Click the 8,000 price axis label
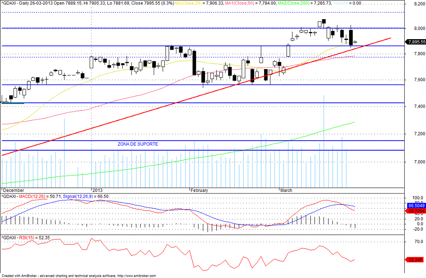The height and width of the screenshot is (278, 426). 420,28
